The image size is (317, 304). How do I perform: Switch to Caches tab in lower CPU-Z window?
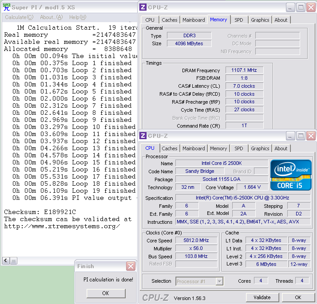coord(170,148)
